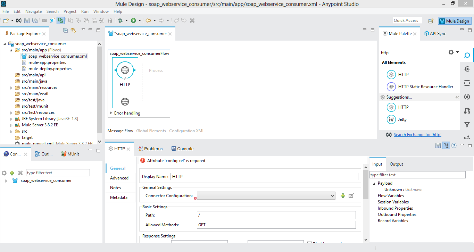Open the Project menu
The image size is (474, 252).
click(x=70, y=11)
